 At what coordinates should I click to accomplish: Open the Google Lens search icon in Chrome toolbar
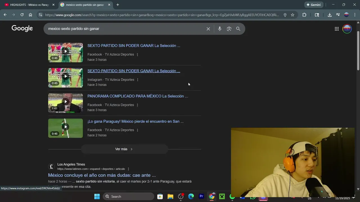coord(317,15)
